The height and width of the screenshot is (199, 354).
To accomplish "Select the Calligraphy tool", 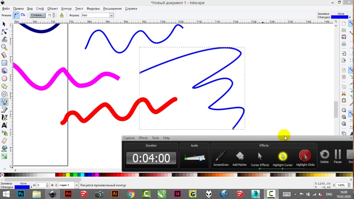I will point(4,117).
